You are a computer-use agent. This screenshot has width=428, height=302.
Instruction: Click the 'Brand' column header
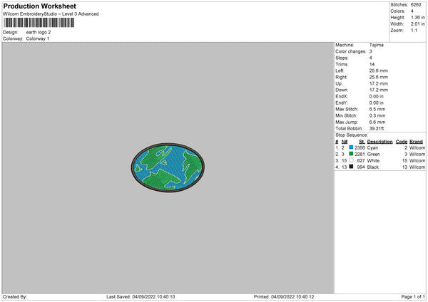point(416,142)
